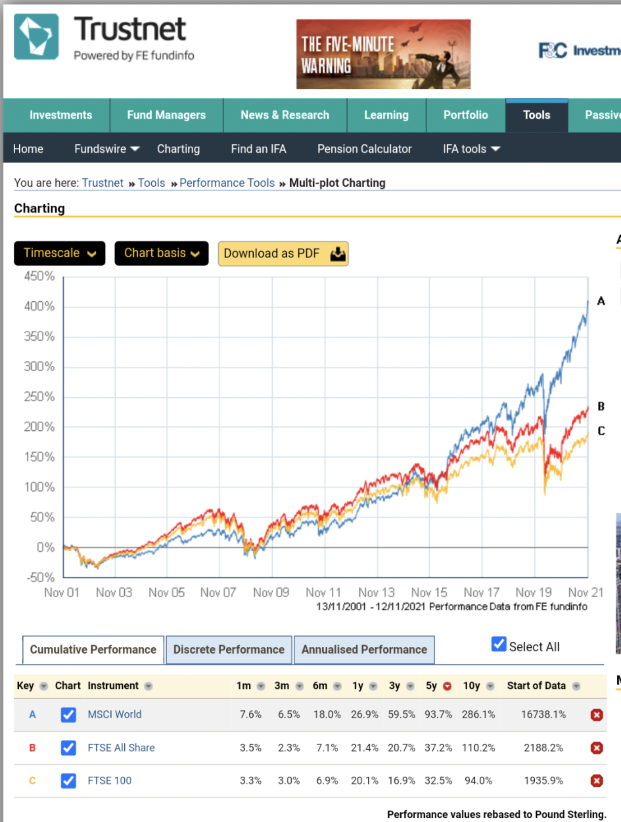
Task: Sort by the 1m column arrow
Action: [x=261, y=686]
